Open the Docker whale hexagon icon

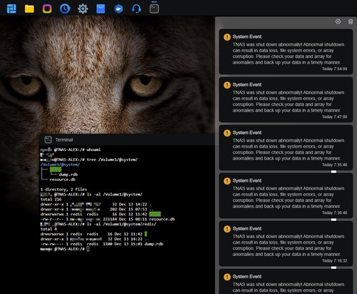tap(119, 9)
